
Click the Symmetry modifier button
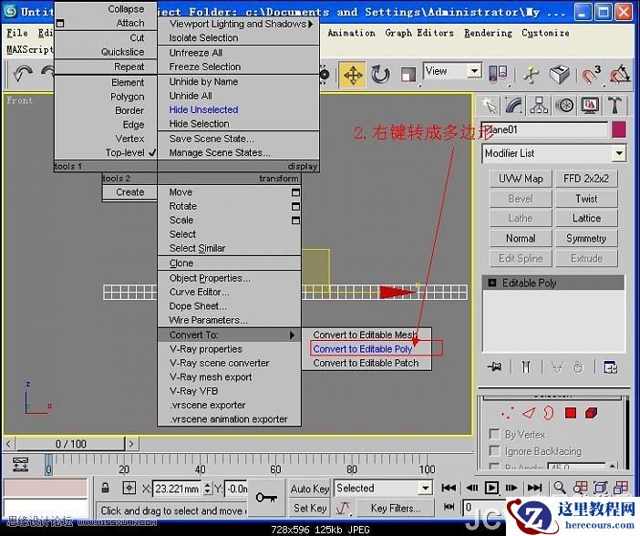pyautogui.click(x=585, y=238)
